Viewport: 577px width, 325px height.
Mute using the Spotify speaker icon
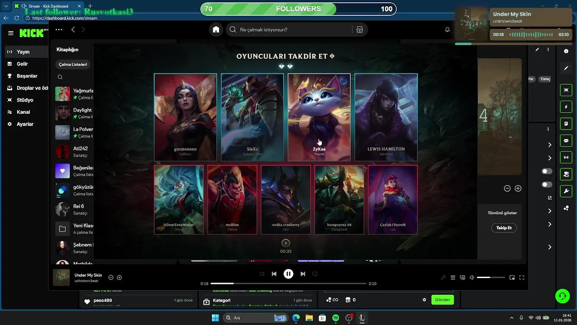(x=472, y=278)
